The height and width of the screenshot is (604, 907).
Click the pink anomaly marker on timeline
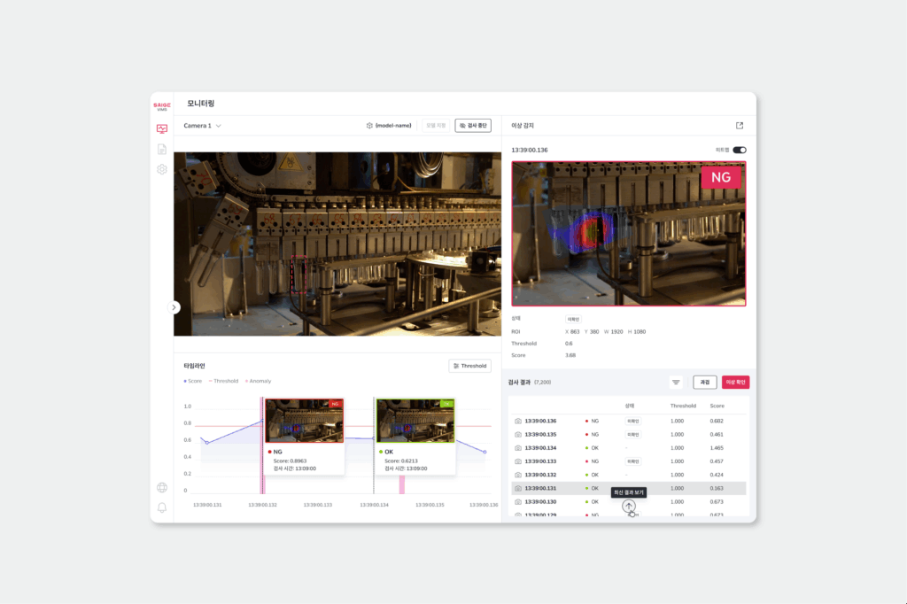pyautogui.click(x=402, y=484)
